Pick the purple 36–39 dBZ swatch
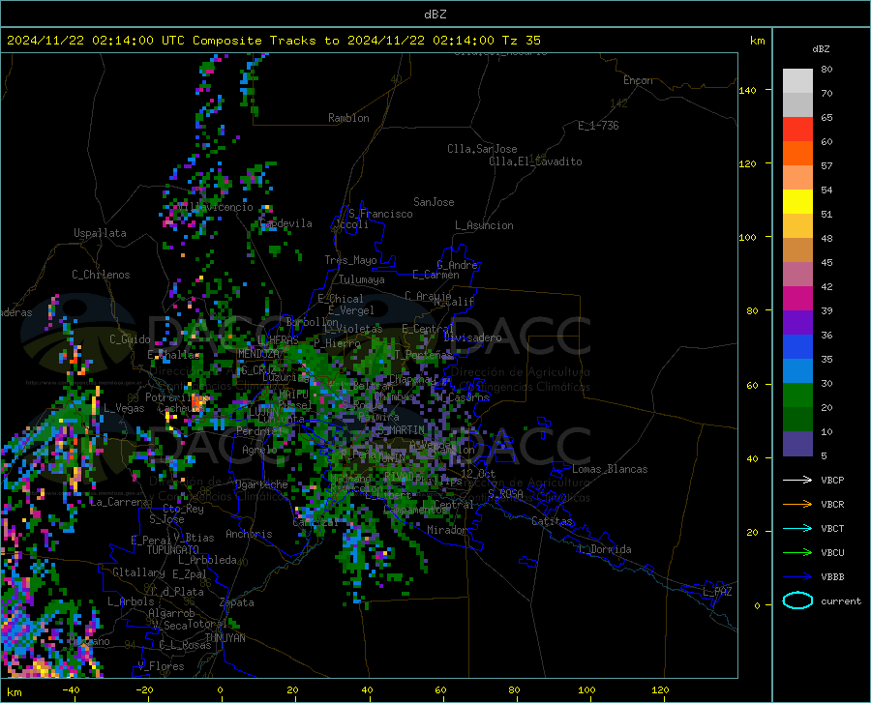The height and width of the screenshot is (703, 871). click(797, 323)
